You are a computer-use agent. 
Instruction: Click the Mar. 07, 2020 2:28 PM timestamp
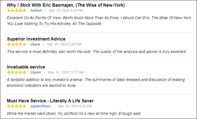pos(64,44)
